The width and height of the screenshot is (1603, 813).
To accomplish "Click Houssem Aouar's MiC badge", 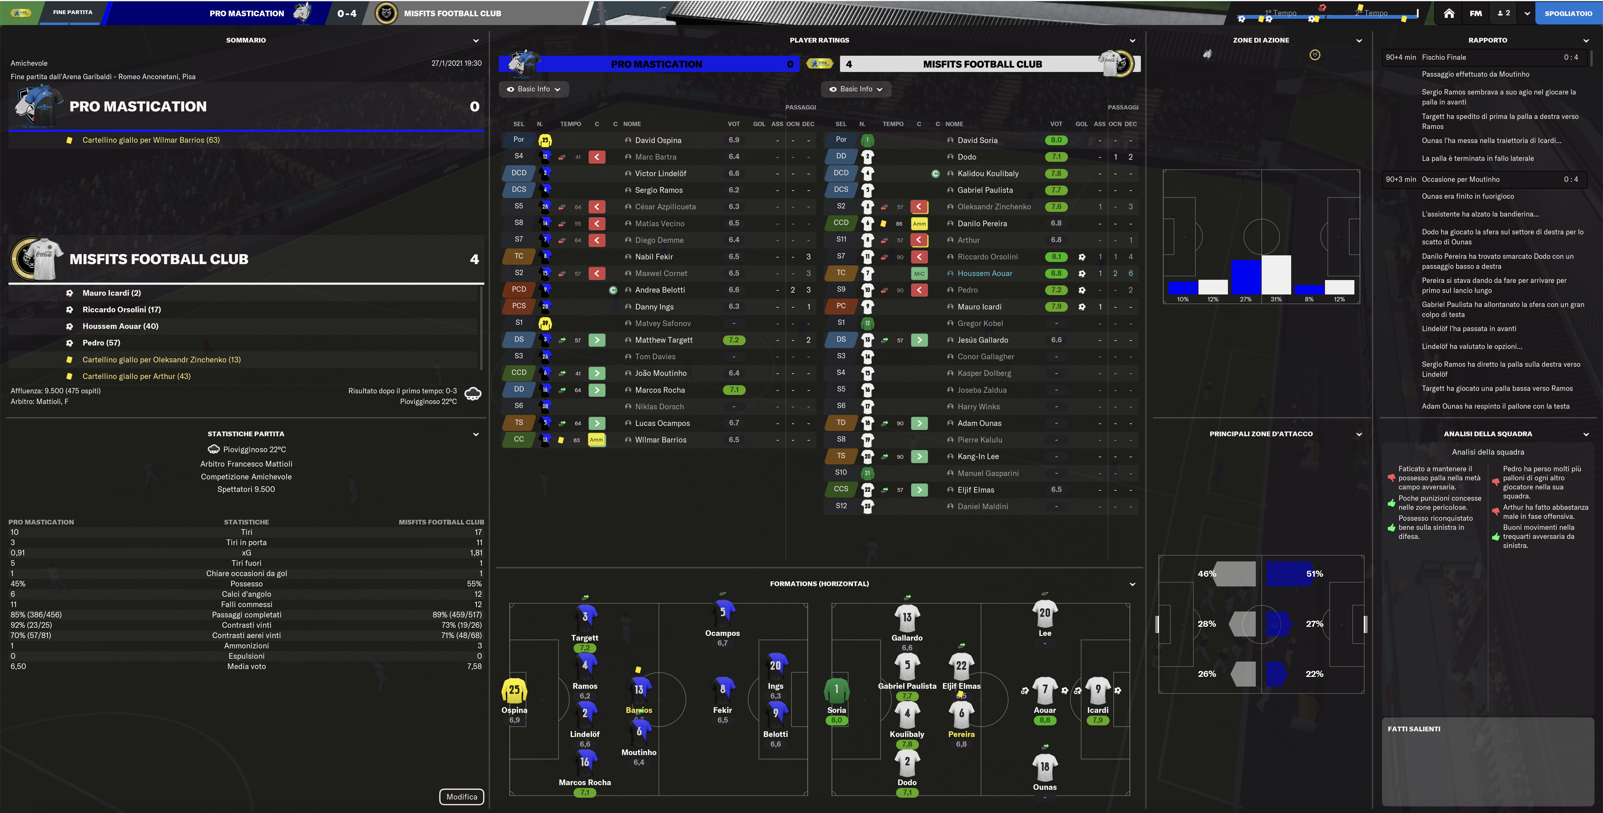I will 919,274.
